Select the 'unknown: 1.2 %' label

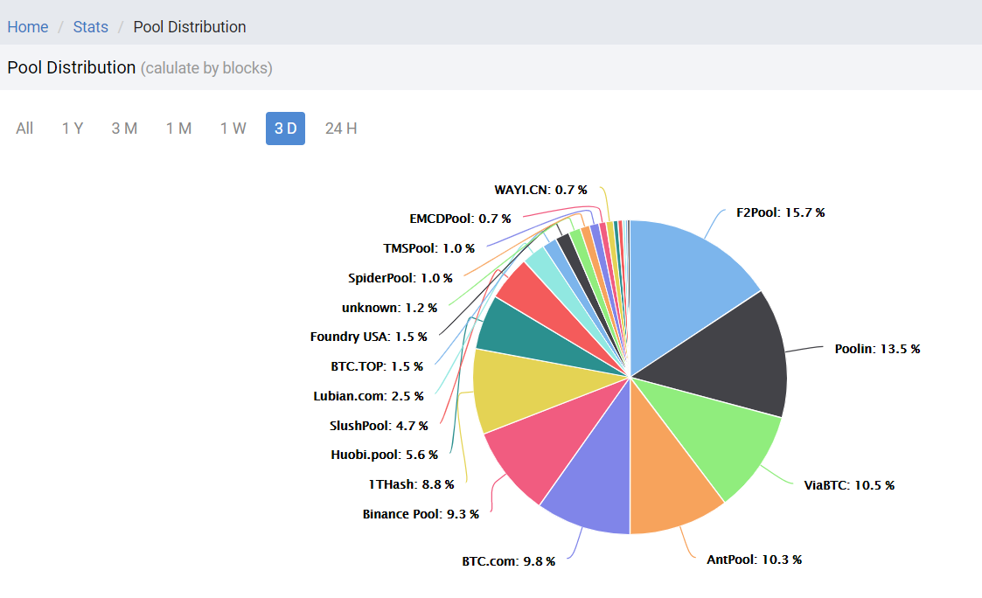[389, 308]
